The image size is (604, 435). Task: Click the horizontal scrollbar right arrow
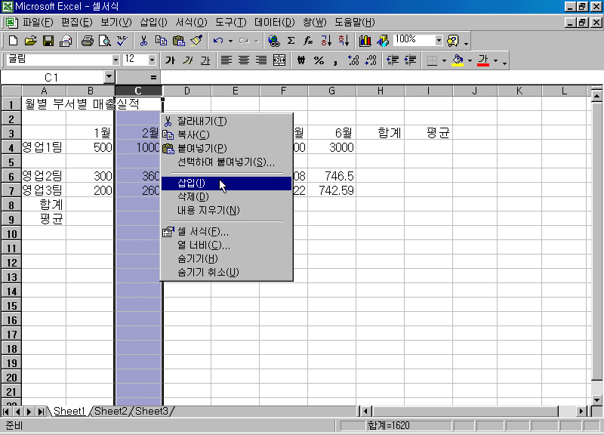(581, 411)
